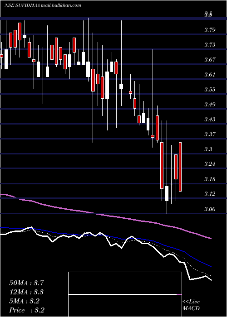Click the 3.79 price axis label
227x317 pixels.
click(210, 30)
